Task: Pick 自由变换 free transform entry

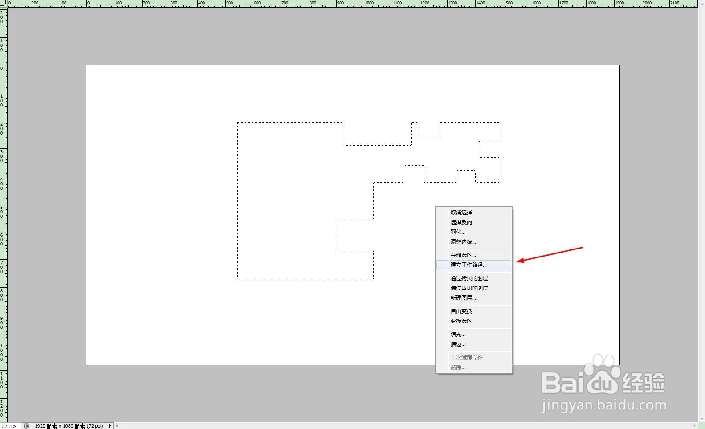Action: tap(474, 311)
